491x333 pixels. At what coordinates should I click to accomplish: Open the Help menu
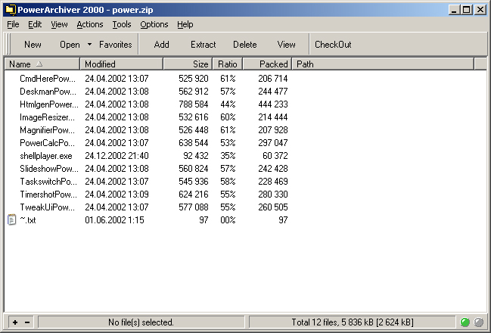(x=185, y=24)
